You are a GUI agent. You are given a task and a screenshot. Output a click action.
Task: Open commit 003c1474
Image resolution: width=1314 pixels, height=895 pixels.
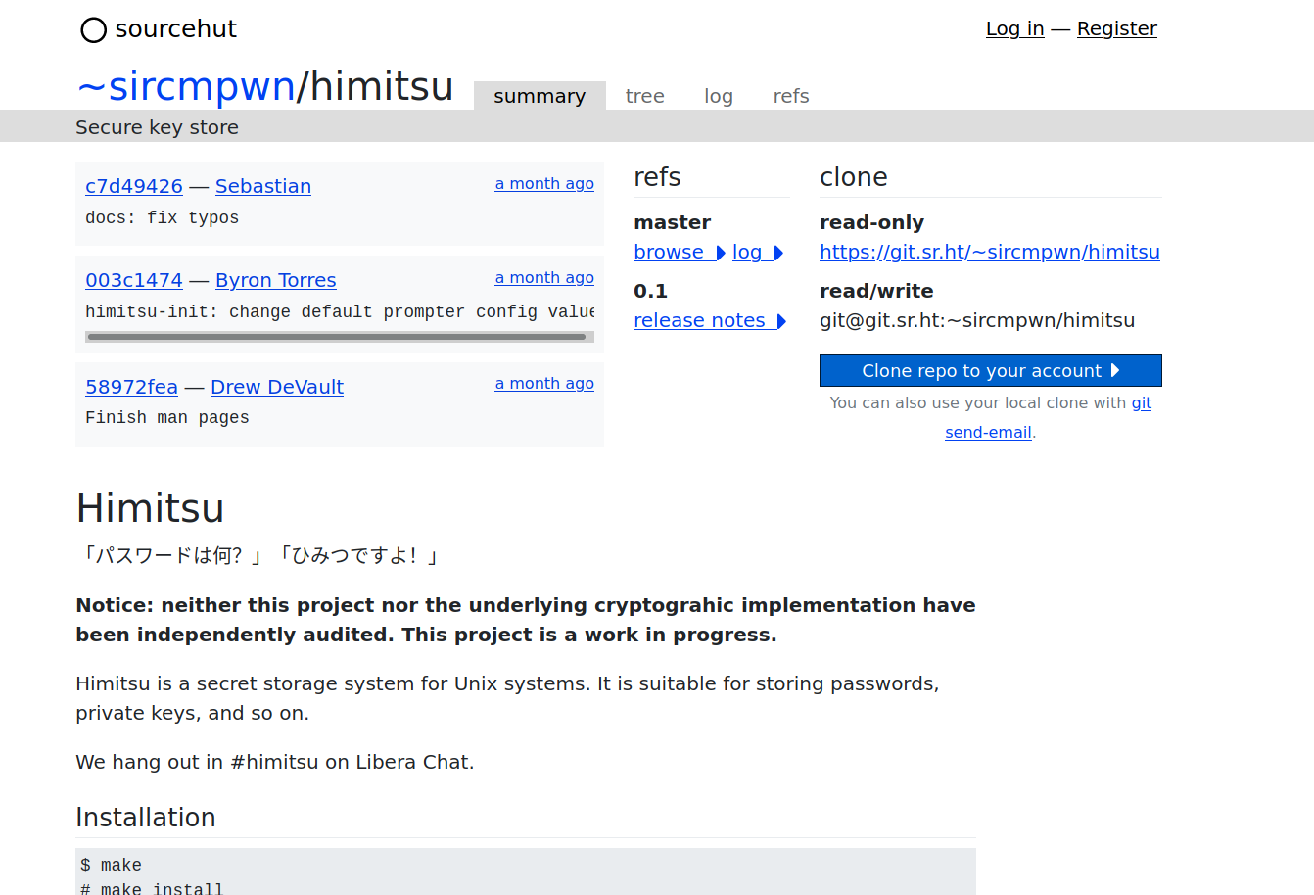[x=134, y=280]
